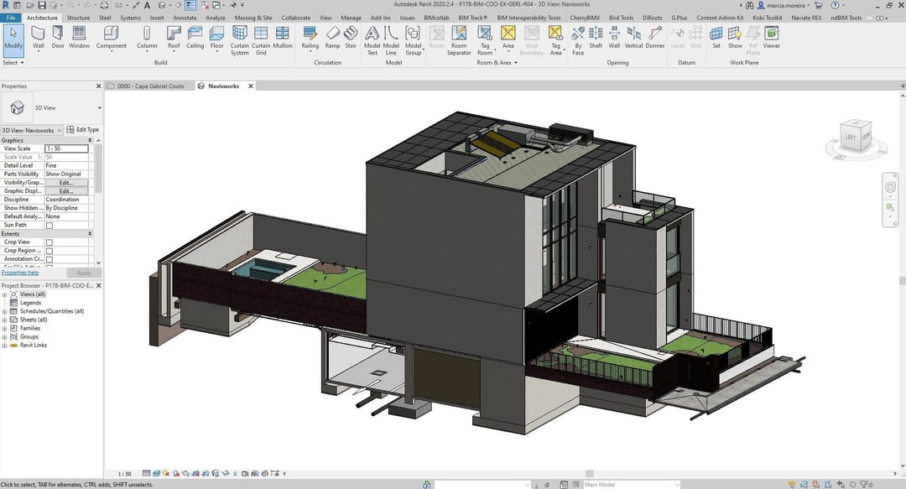Click Edit for Visibility/Graphics Overrides
906x489 pixels.
[66, 183]
